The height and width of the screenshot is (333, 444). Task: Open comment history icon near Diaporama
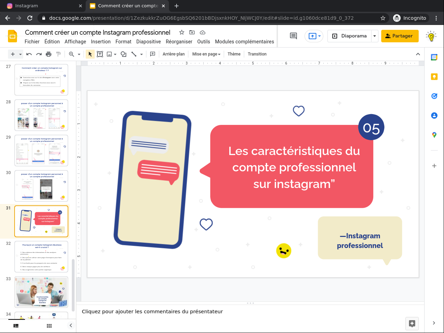293,36
